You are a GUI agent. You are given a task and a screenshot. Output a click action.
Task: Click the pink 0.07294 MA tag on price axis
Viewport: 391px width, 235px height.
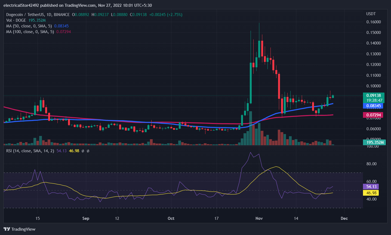(373, 115)
